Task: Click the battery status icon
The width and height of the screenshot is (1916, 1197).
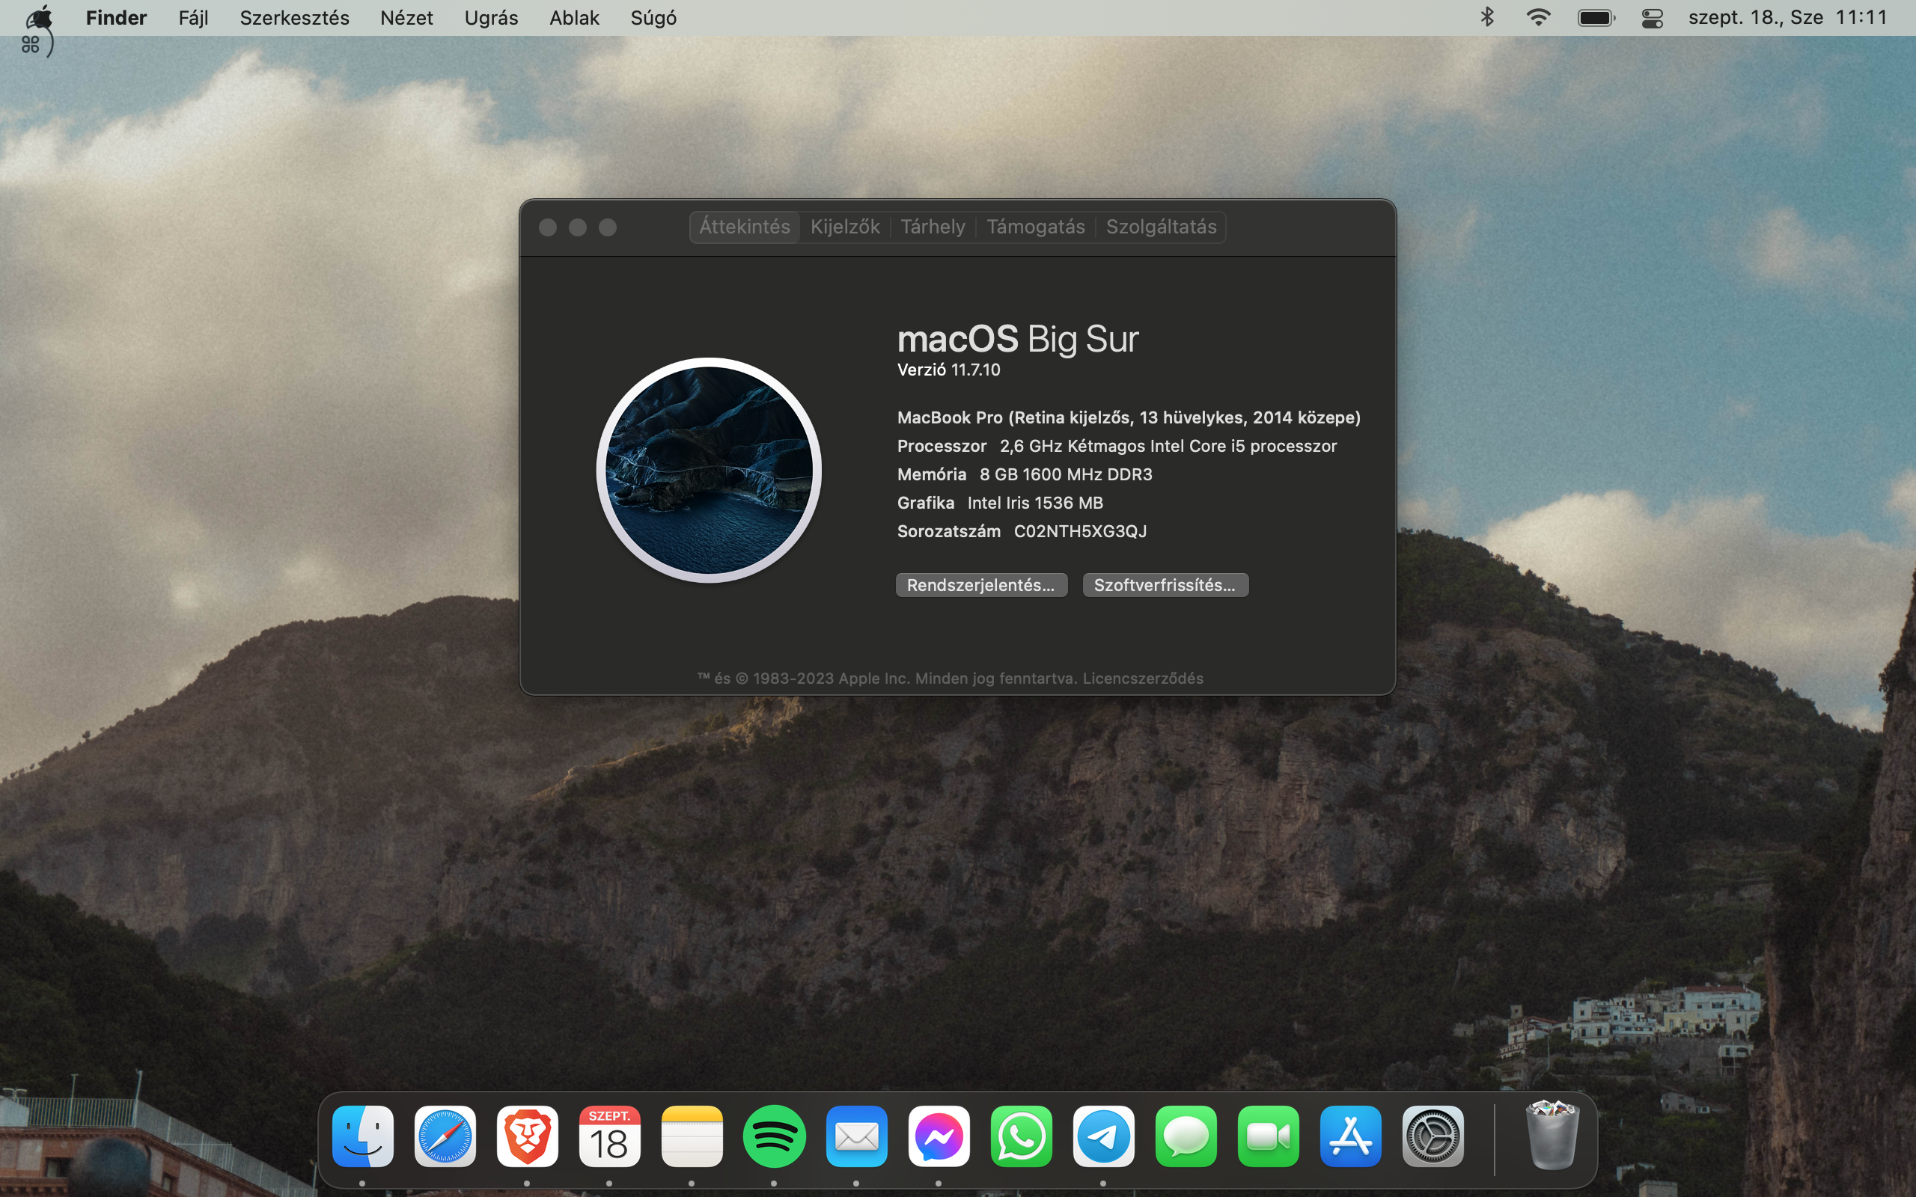Action: pos(1596,17)
